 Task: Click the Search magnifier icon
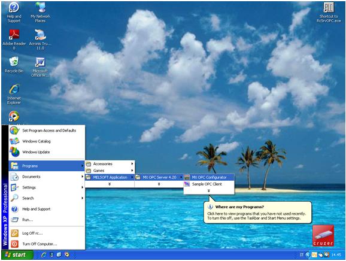click(14, 198)
